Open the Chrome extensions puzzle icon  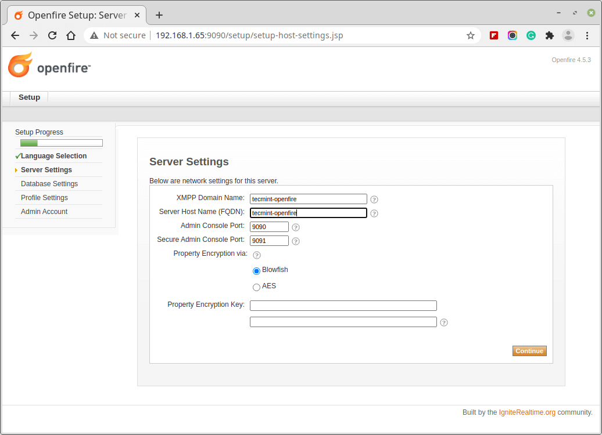click(x=549, y=35)
